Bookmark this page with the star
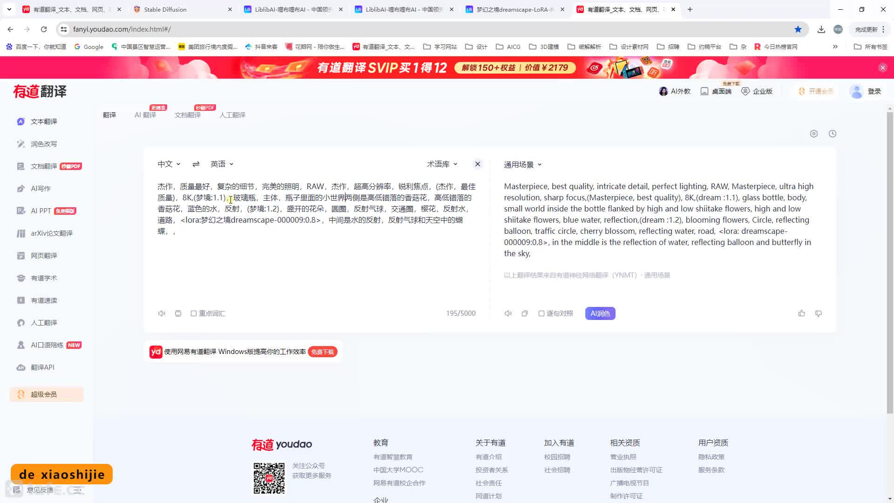The image size is (894, 503). pos(798,29)
